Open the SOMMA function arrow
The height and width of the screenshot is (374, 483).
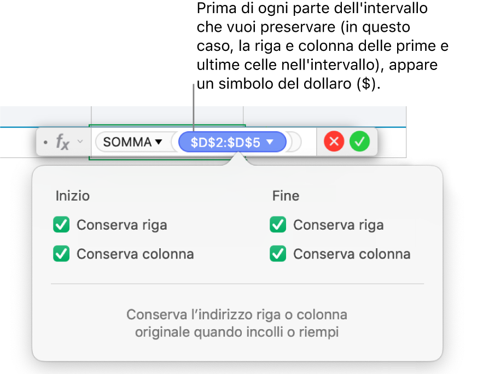[x=159, y=142]
